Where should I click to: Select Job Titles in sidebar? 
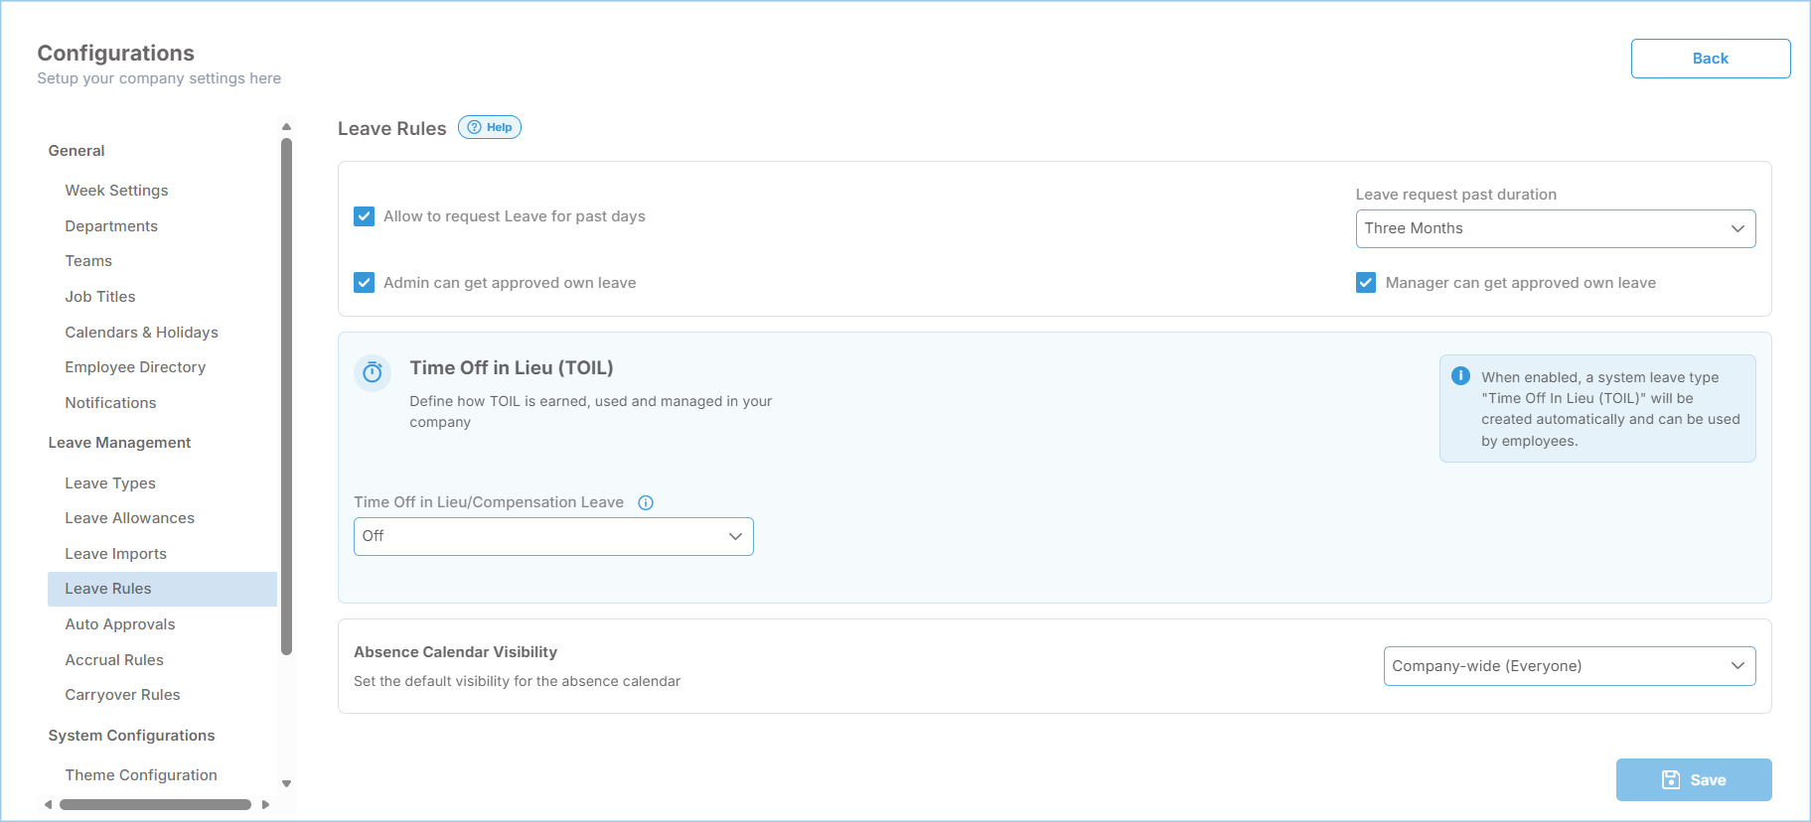(x=100, y=297)
